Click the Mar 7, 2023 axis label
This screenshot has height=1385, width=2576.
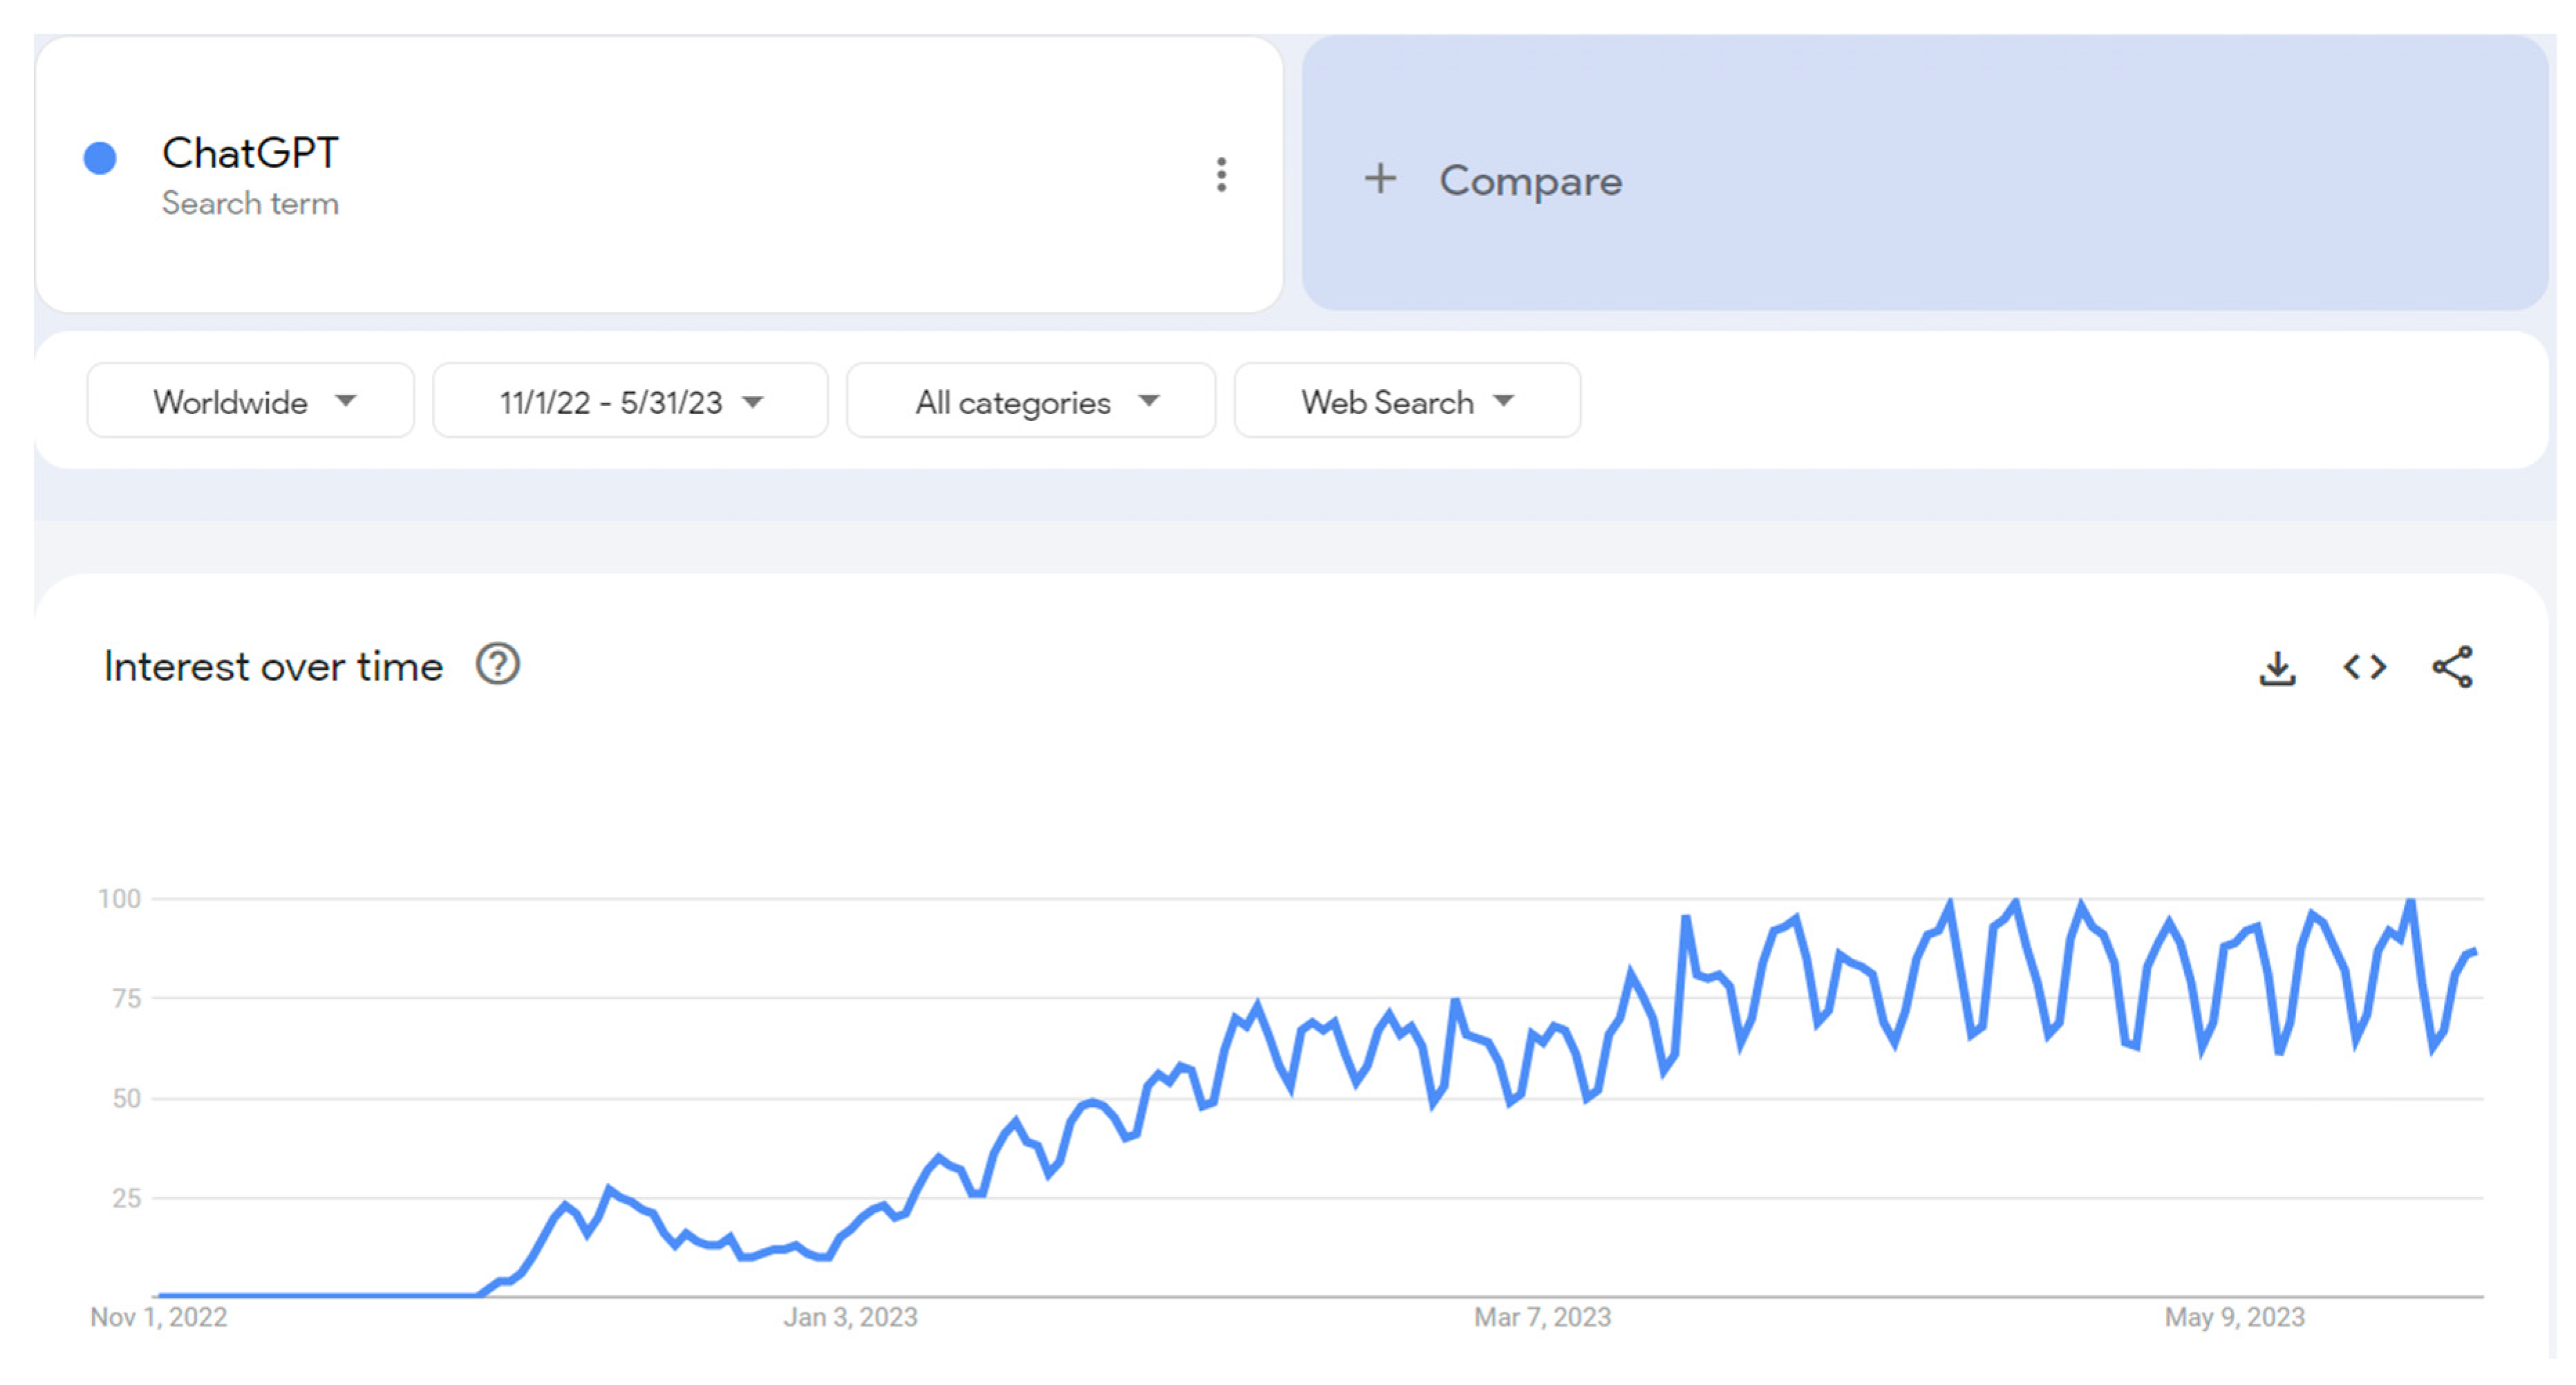click(x=1542, y=1317)
